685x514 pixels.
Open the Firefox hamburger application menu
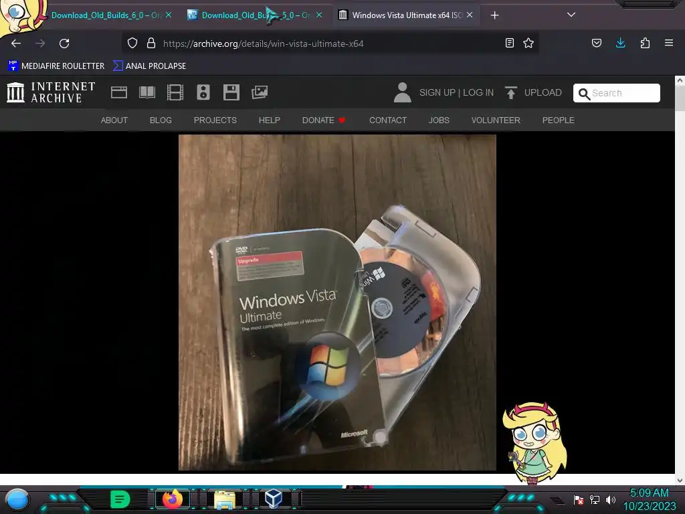tap(669, 43)
